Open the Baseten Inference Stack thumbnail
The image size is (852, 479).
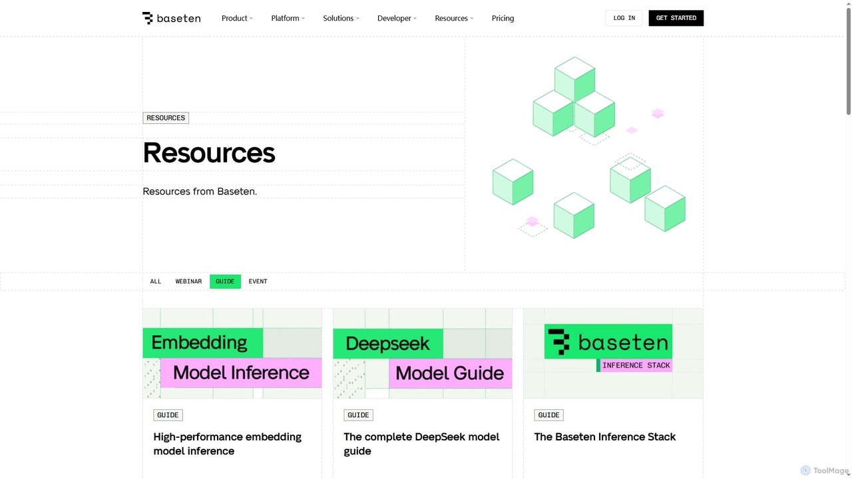[613, 353]
